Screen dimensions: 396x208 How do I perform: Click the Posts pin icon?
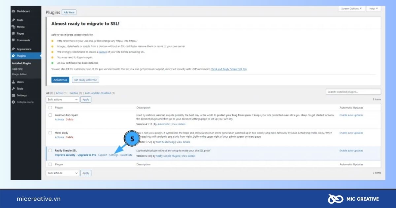pos(13,20)
